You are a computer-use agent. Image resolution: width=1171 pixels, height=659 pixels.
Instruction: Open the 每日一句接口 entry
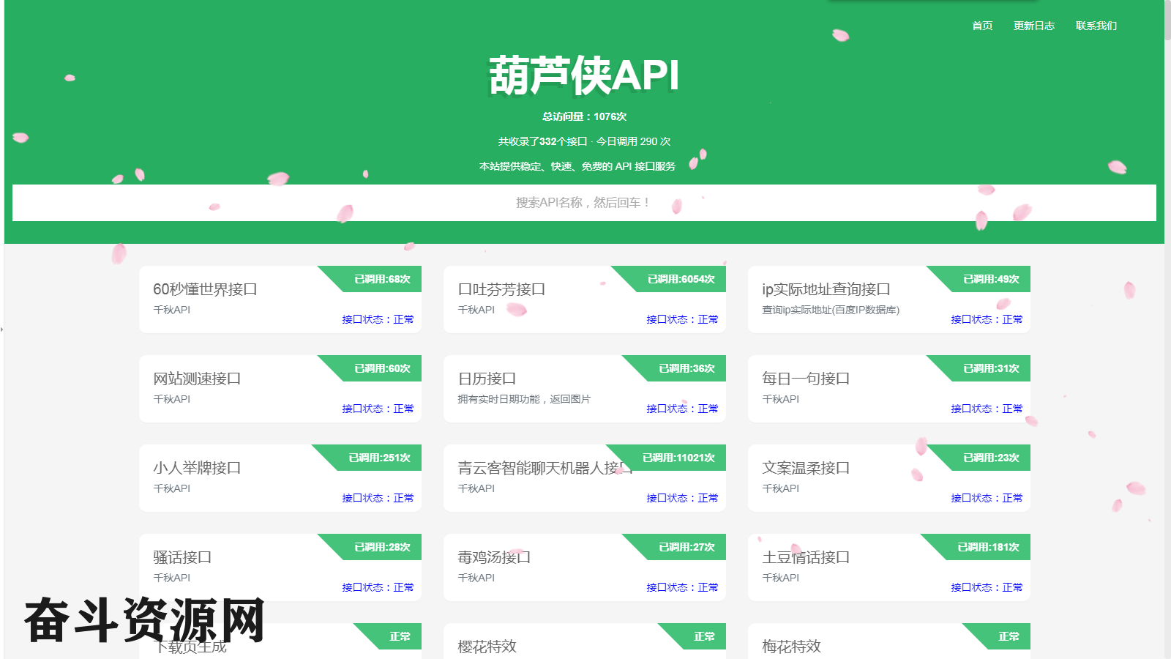click(x=806, y=379)
